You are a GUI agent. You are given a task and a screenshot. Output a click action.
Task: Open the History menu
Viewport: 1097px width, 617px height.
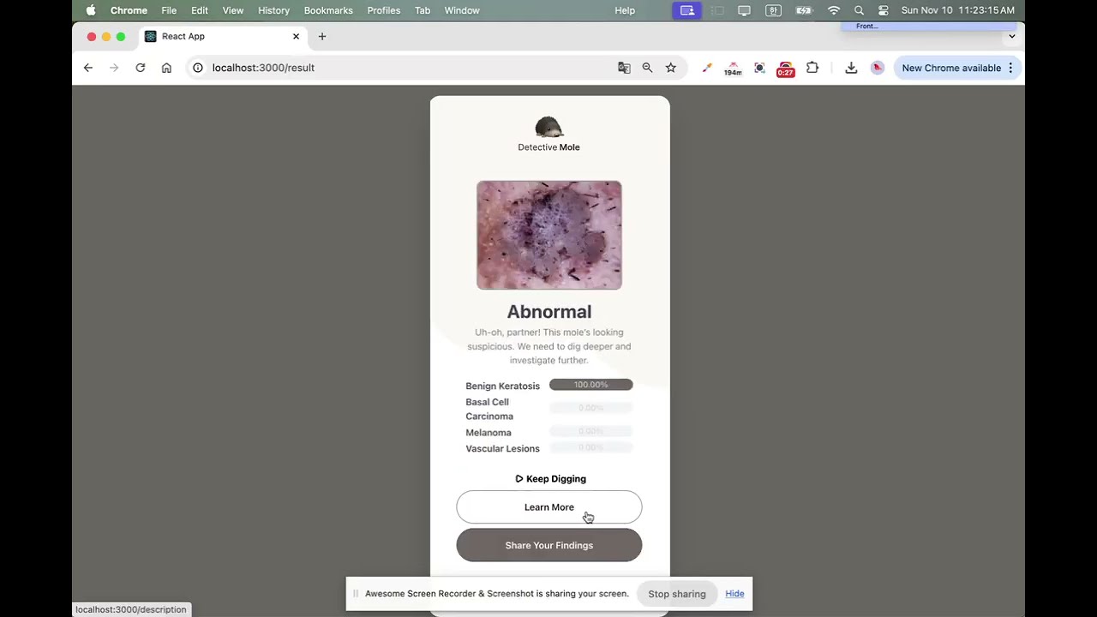coord(273,10)
